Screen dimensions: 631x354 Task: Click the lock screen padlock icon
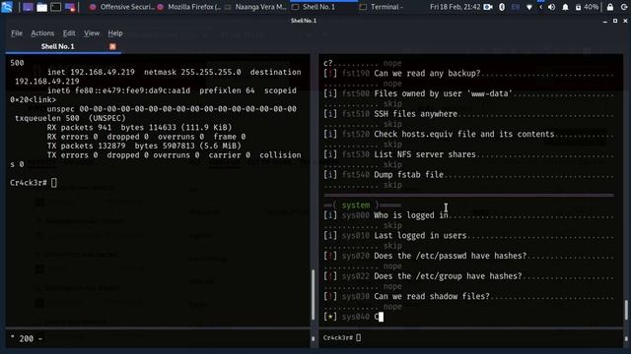click(610, 7)
